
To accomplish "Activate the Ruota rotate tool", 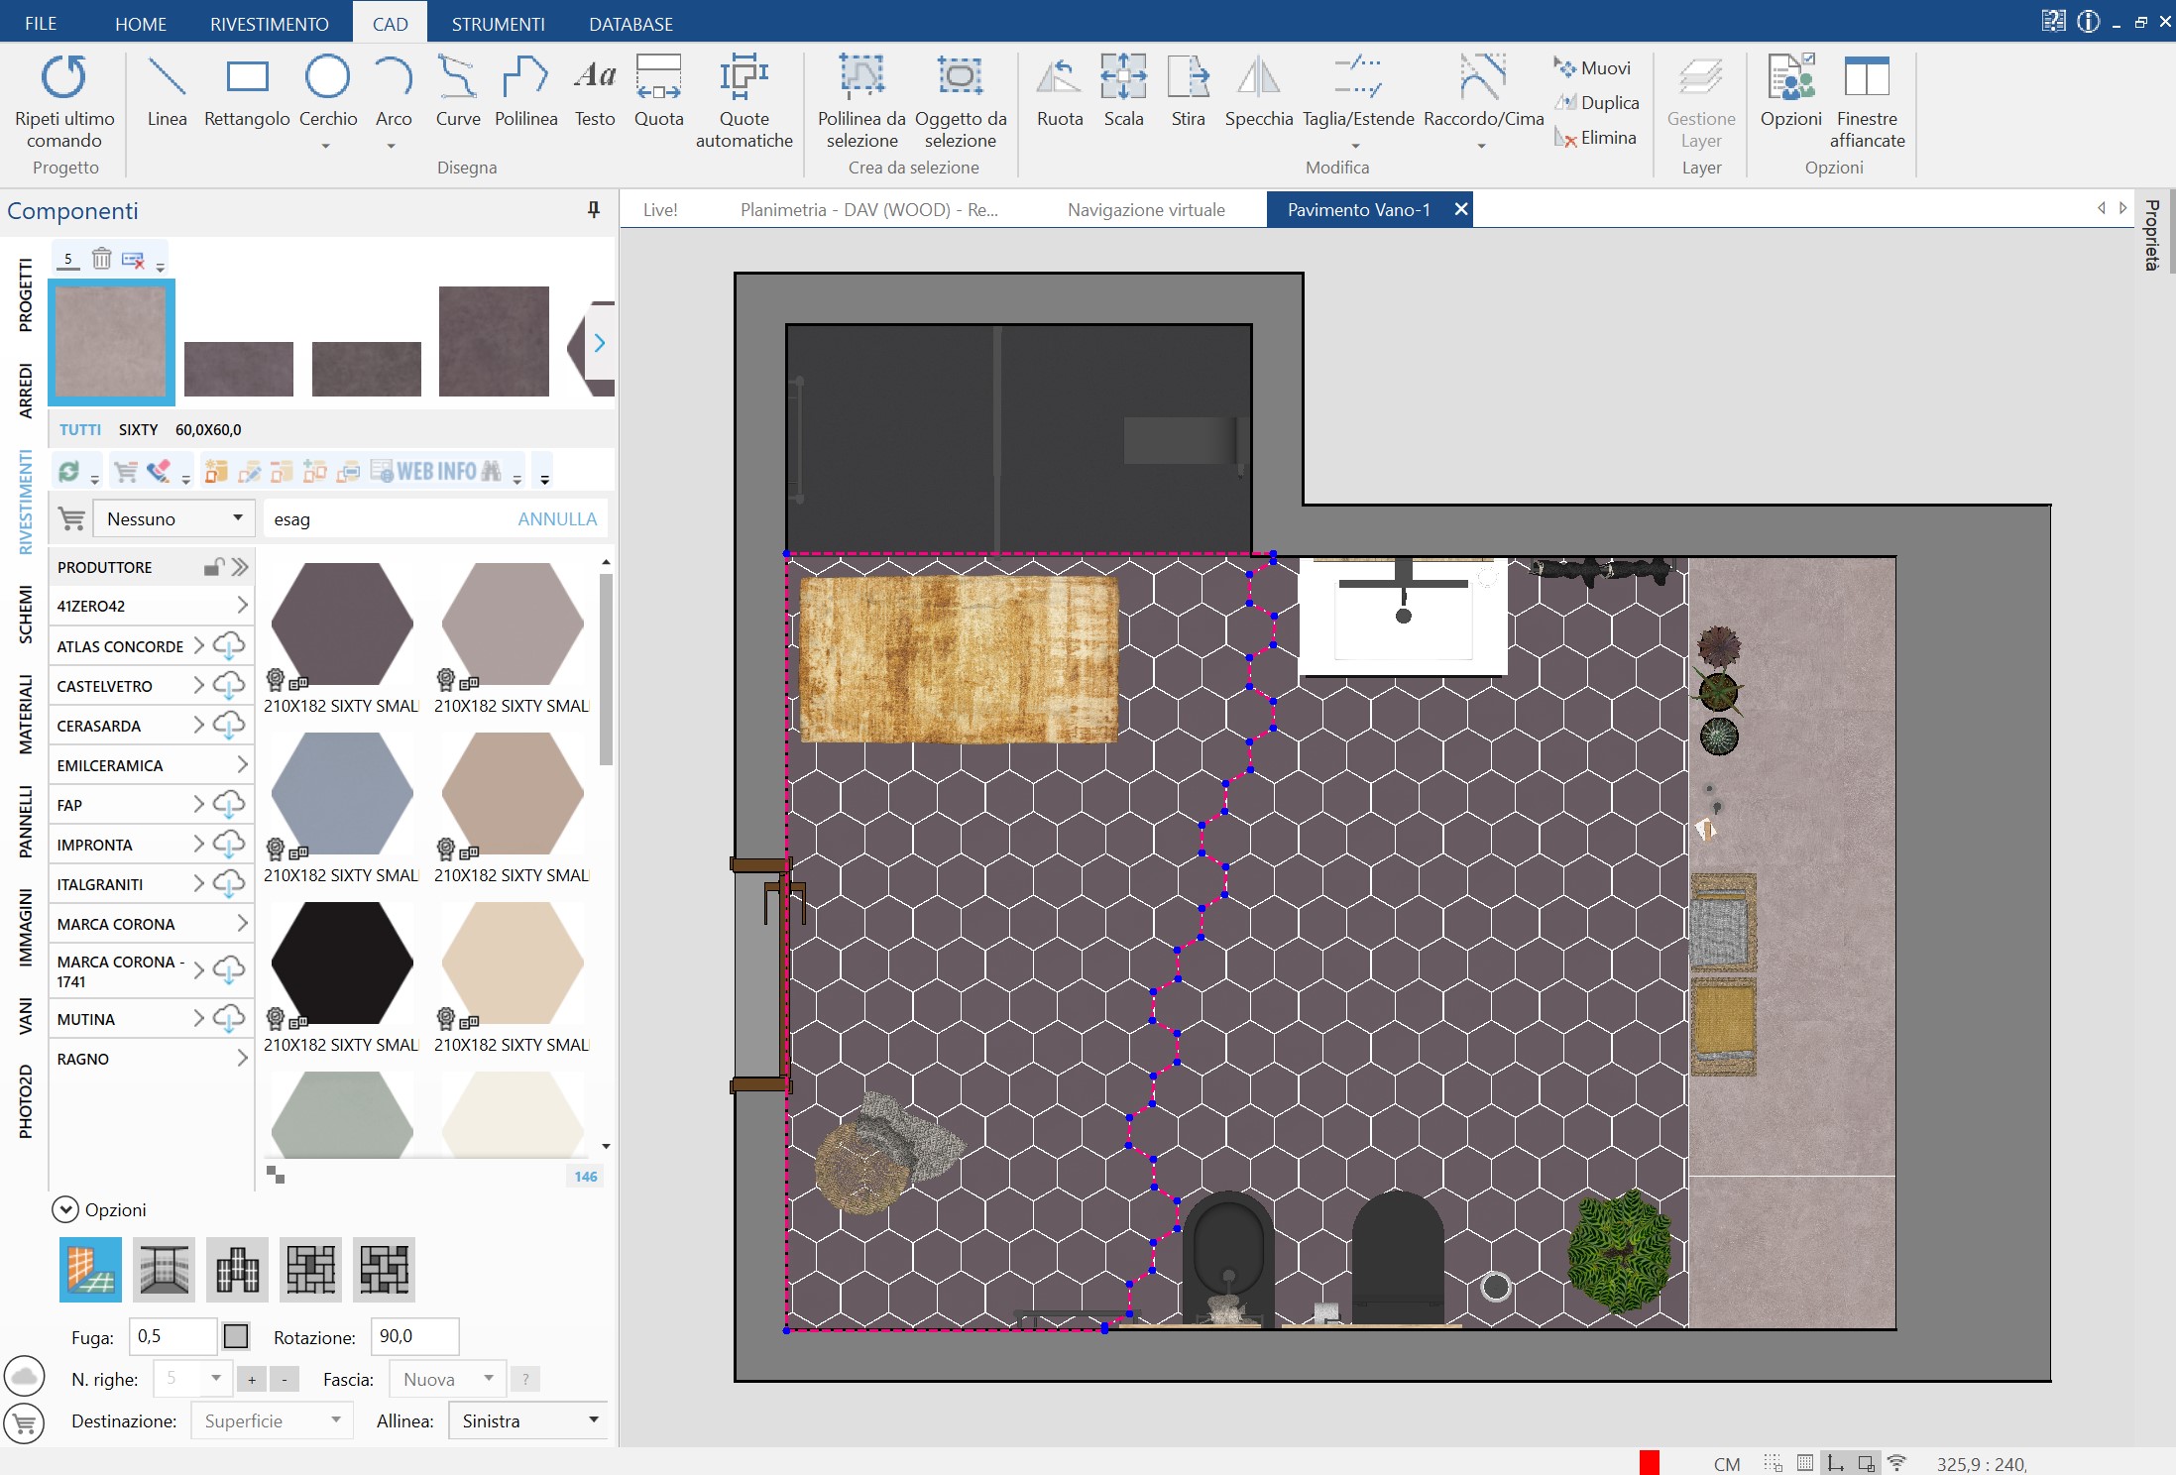I will coord(1060,92).
